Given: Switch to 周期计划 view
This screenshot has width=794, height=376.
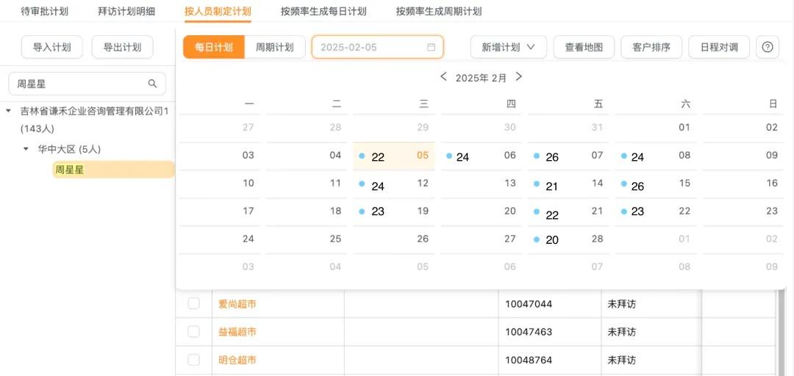Looking at the screenshot, I should pos(274,47).
